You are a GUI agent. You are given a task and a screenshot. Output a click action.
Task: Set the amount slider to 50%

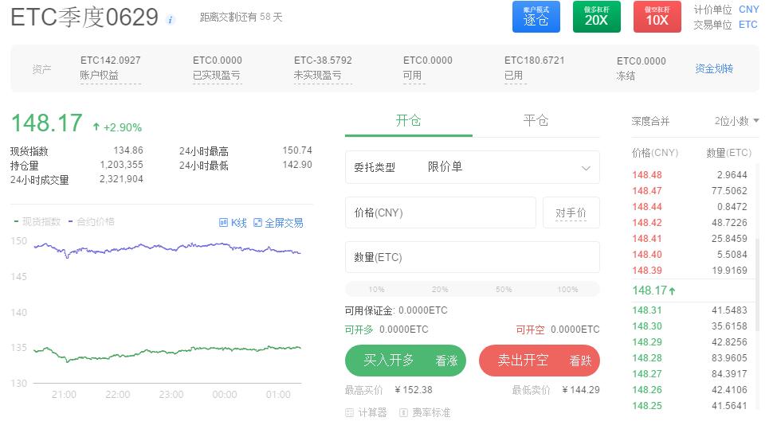pos(504,290)
